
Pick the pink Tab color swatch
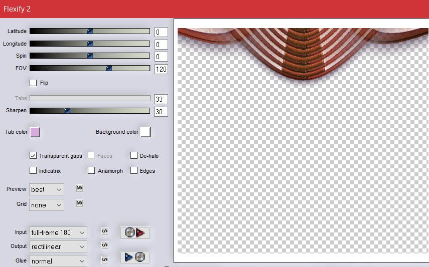coord(35,132)
